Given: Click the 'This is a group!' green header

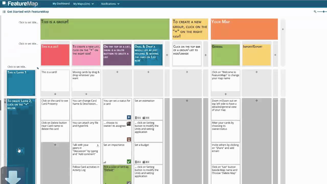Looking at the screenshot, I should click(105, 29).
